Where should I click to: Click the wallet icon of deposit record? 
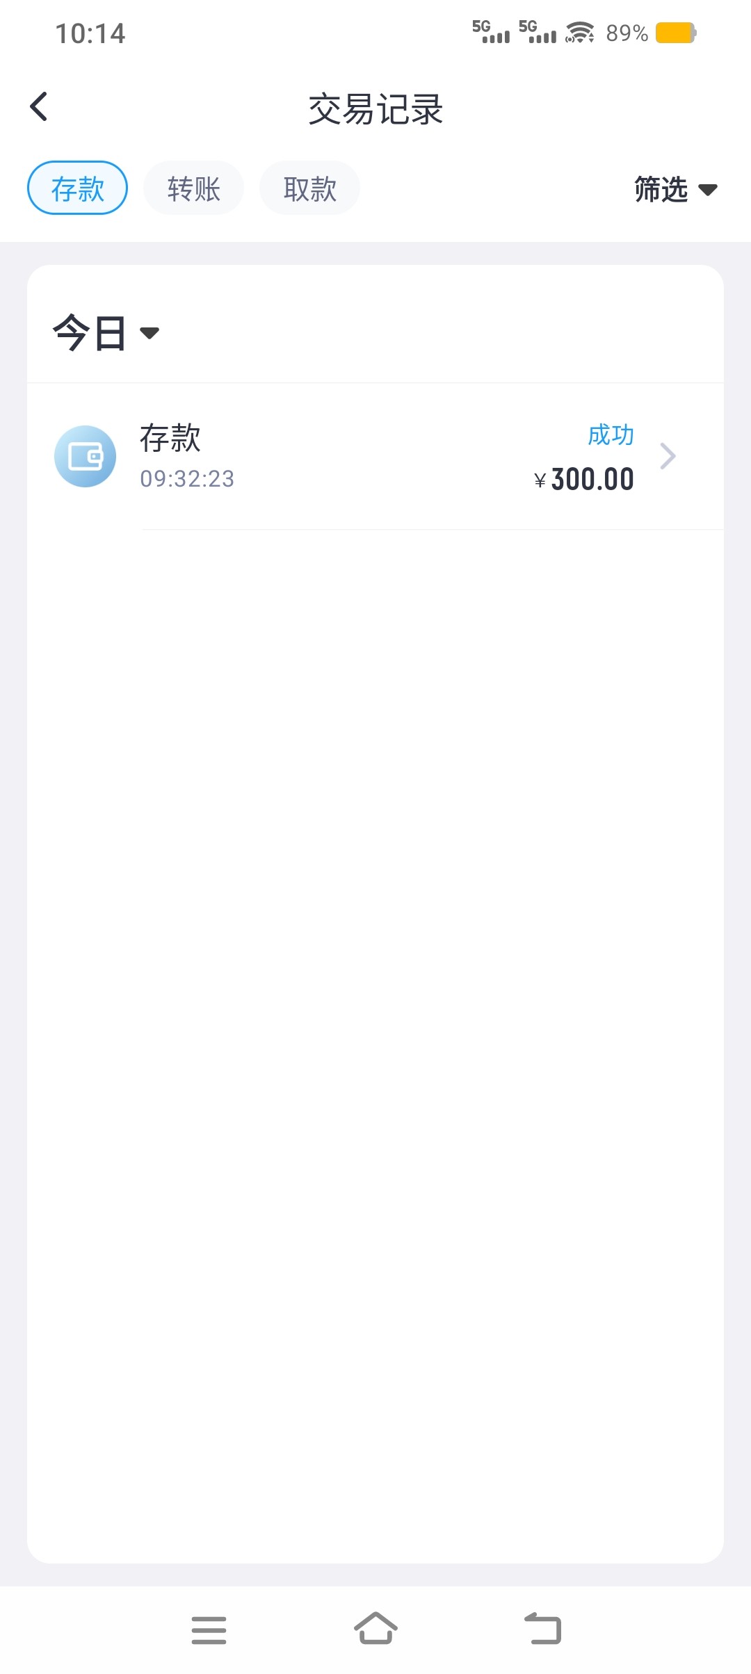(x=85, y=457)
